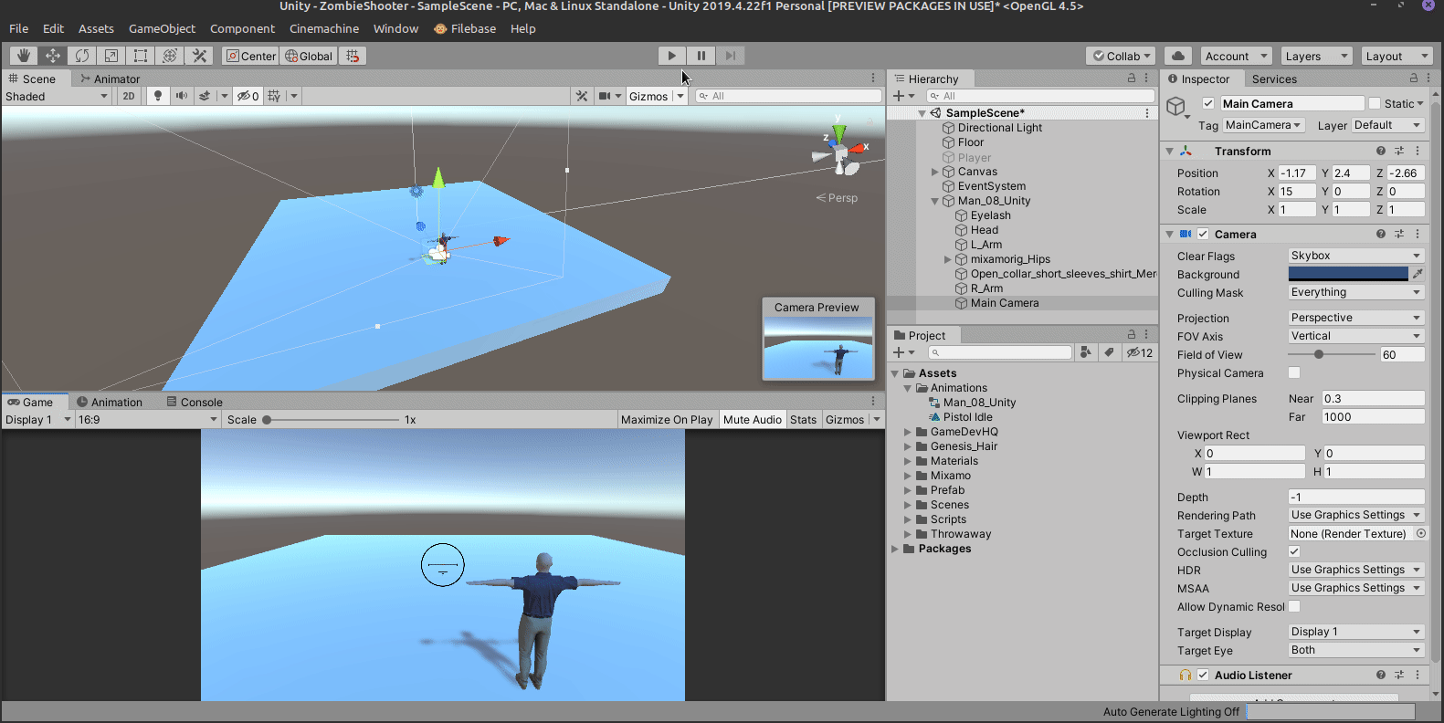Select the Scale tool
This screenshot has width=1444, height=723.
pyautogui.click(x=111, y=56)
